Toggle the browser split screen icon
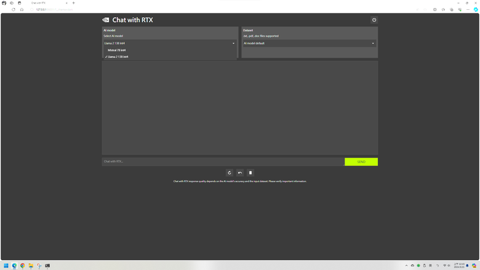Image resolution: width=480 pixels, height=270 pixels. (x=434, y=9)
